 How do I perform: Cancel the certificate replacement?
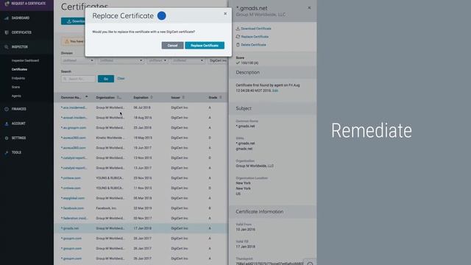172,46
